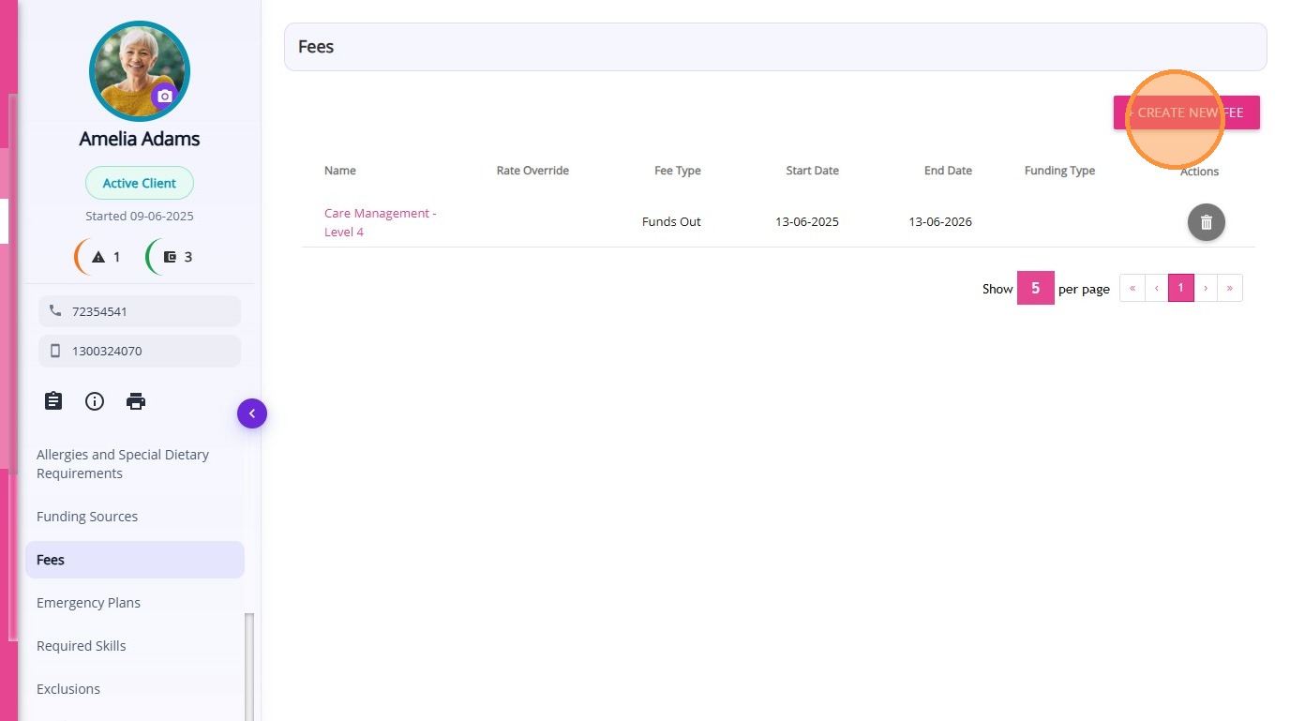Go to the next page
The image size is (1290, 721).
(1206, 289)
